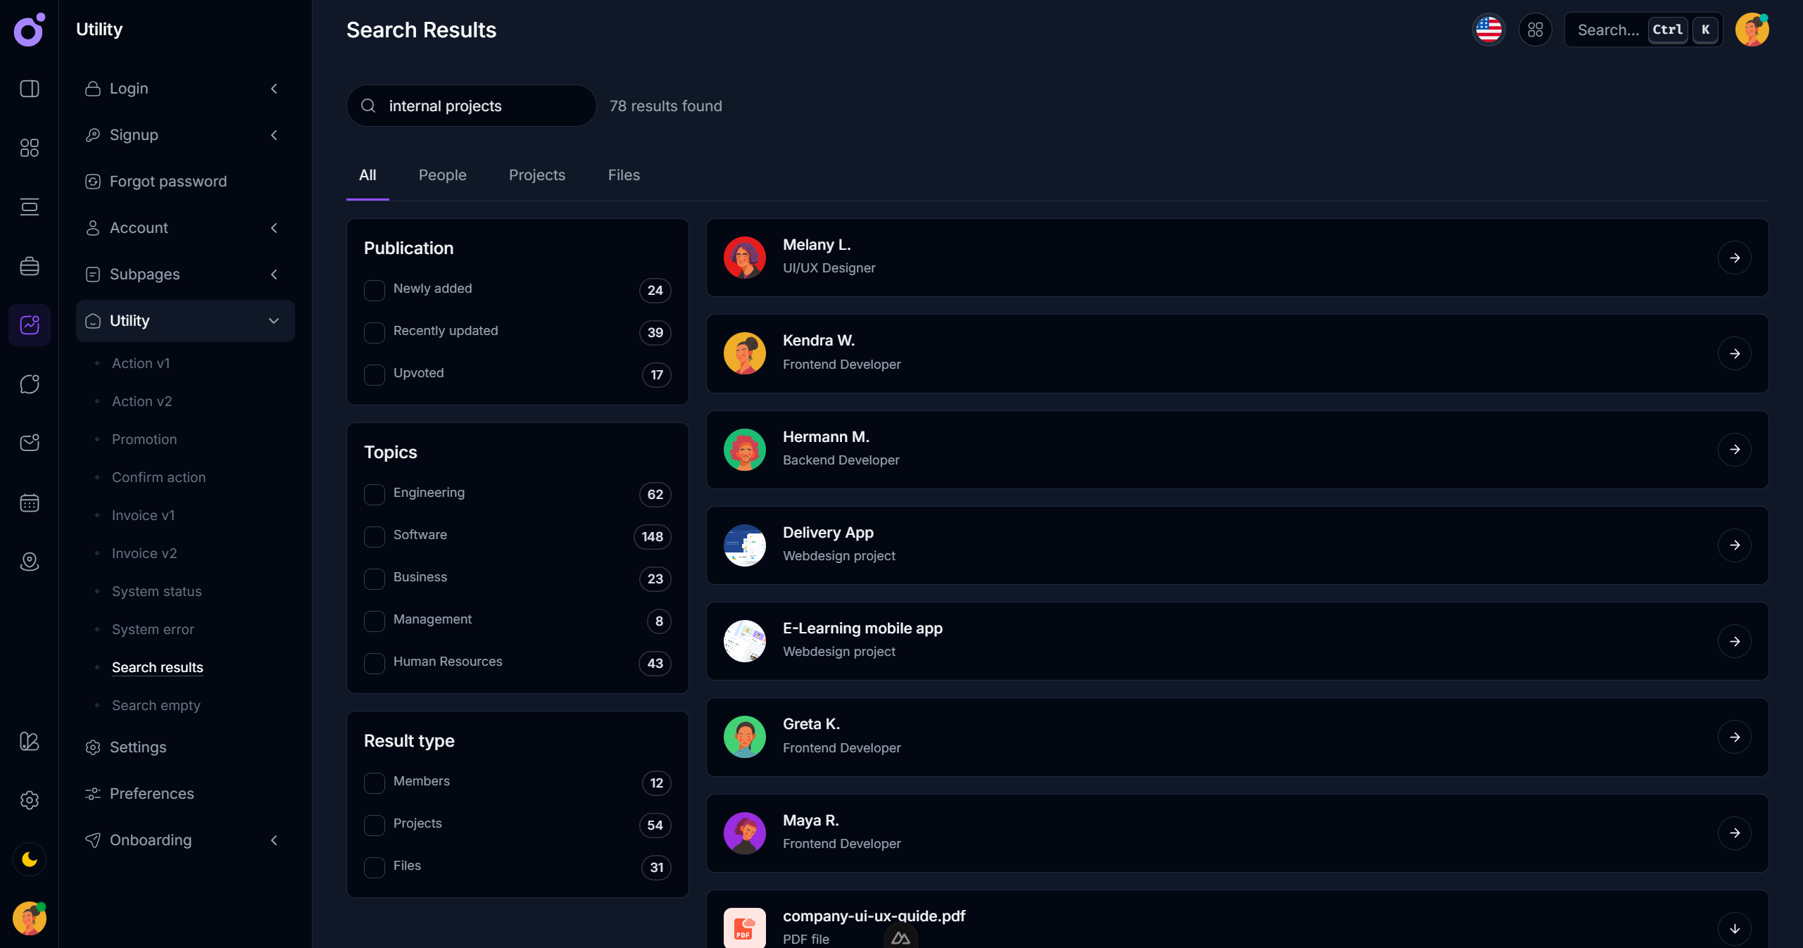Enable the Engineering topic filter
This screenshot has width=1803, height=948.
coord(374,495)
